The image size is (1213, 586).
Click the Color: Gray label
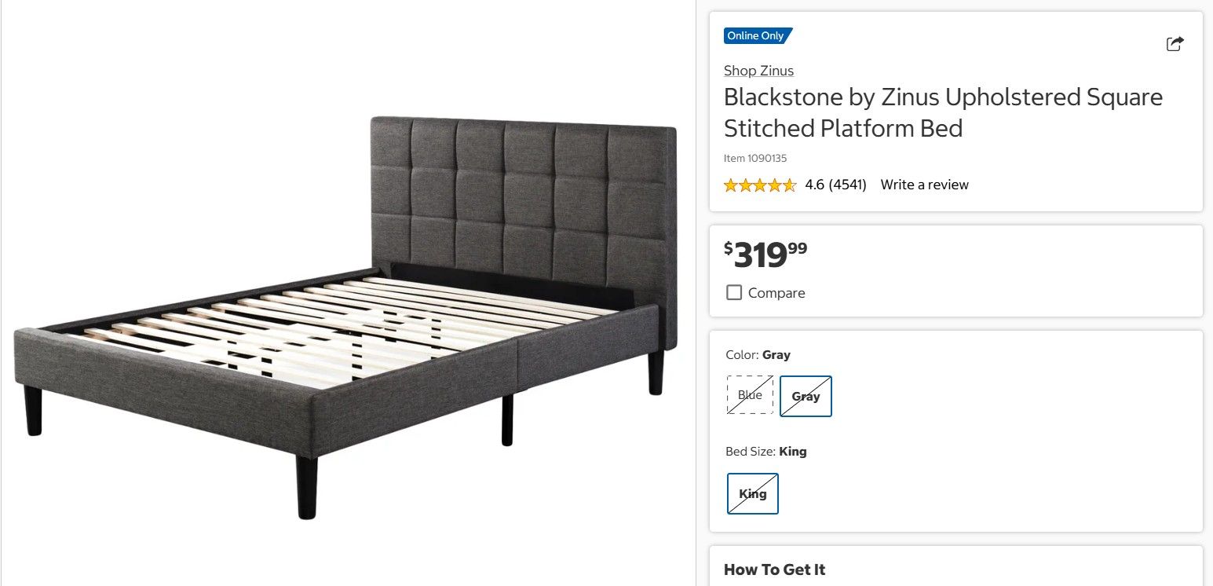pyautogui.click(x=758, y=355)
